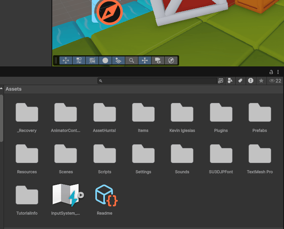Click the magnifier search icon in overlay toolbar
Image resolution: width=284 pixels, height=229 pixels.
(x=131, y=60)
